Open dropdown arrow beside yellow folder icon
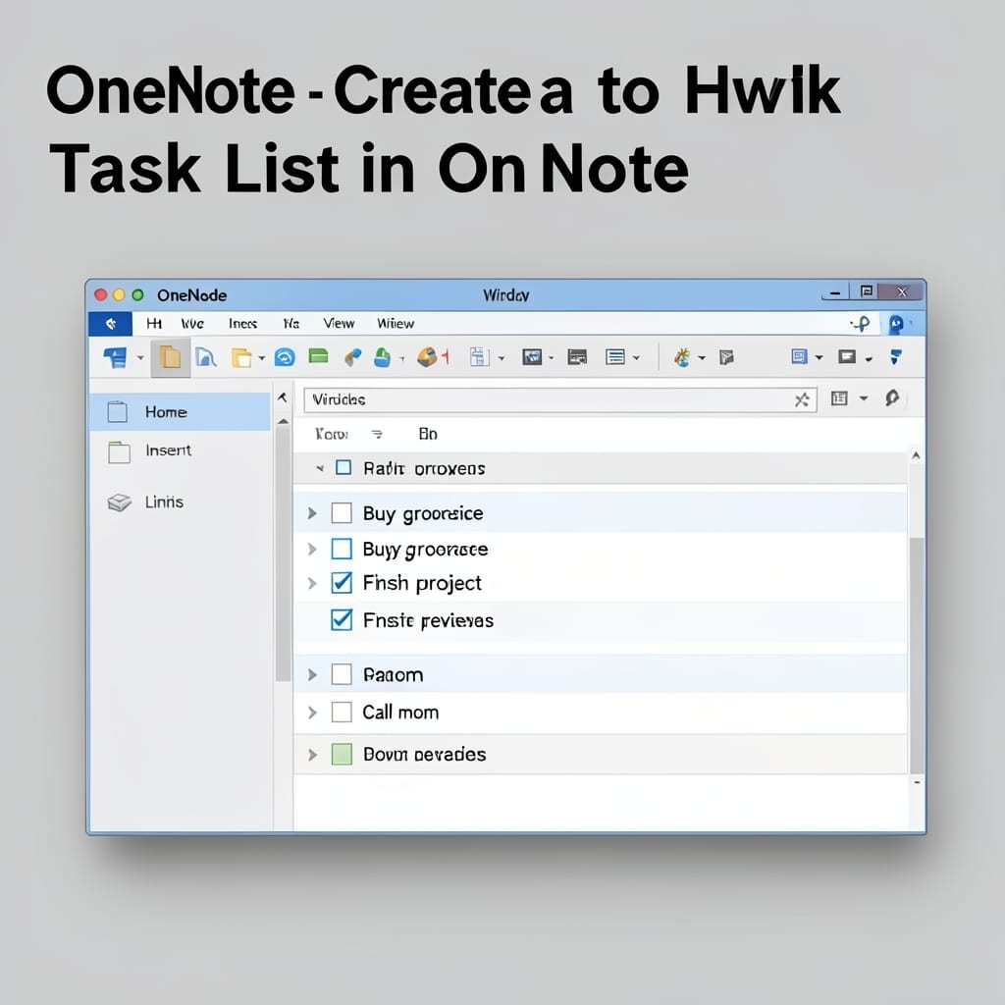 click(x=261, y=358)
